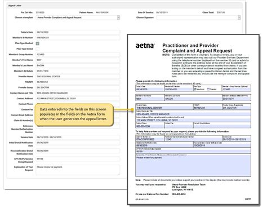This screenshot has height=207, width=267.
Task: Click the Reconsideration Denial Notification Date field
Action: 78,151
